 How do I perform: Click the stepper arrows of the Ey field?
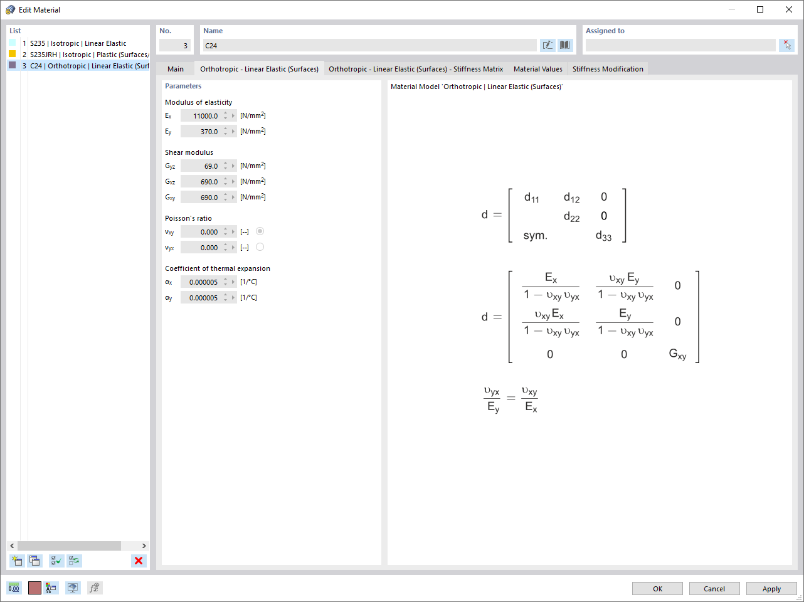[226, 132]
